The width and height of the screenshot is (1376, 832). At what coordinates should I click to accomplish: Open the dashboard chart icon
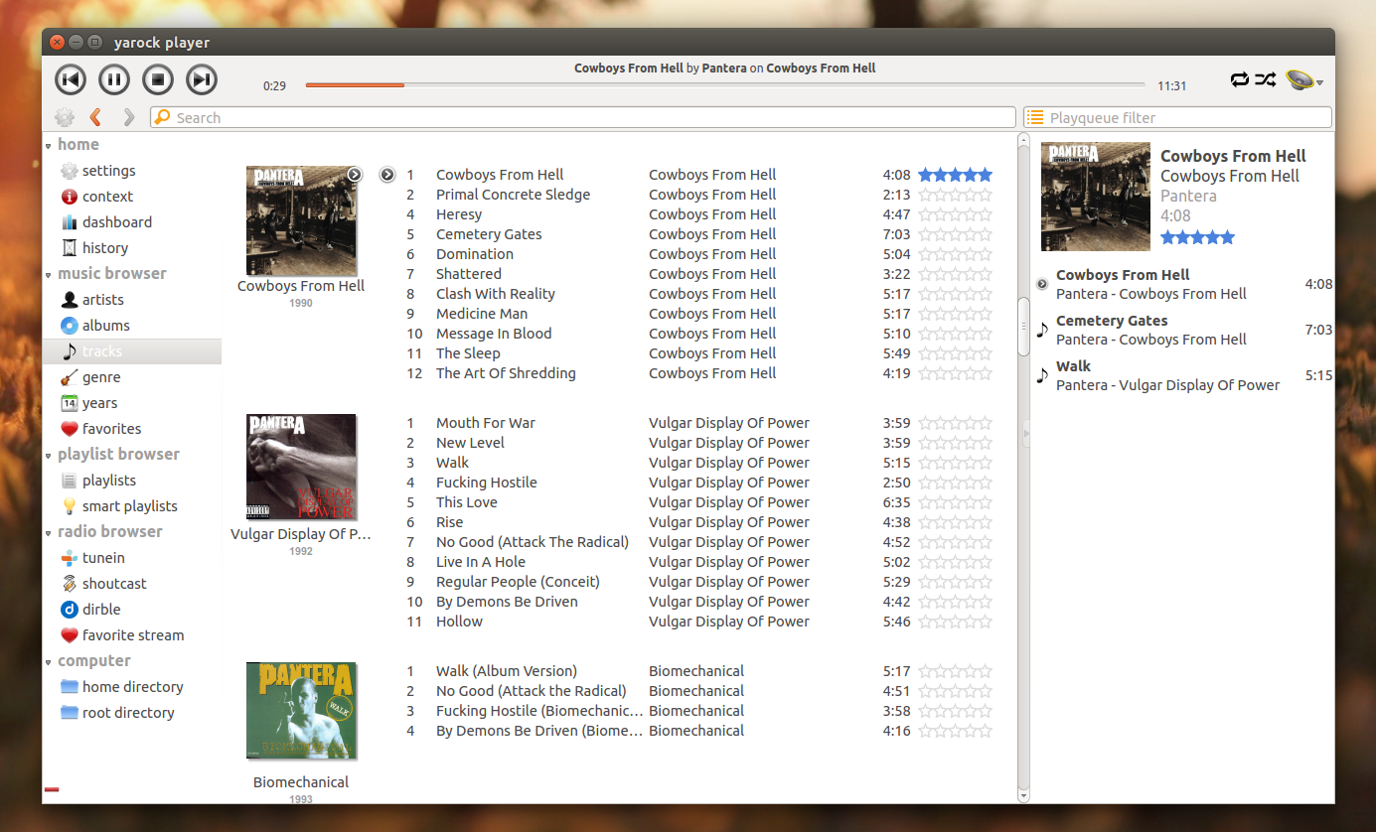[x=69, y=222]
